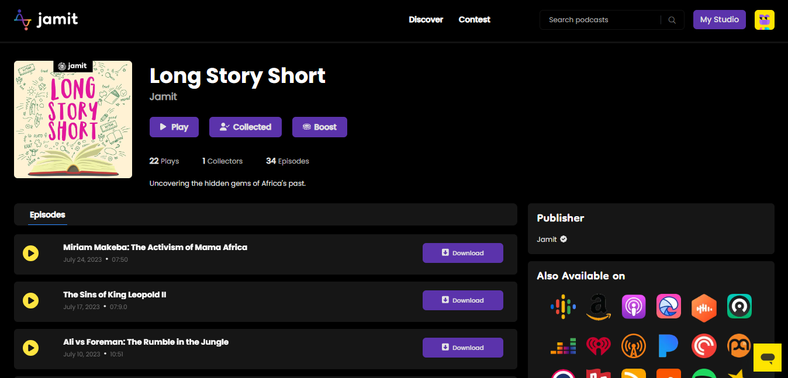
Task: Click the Boost button
Action: click(x=319, y=127)
